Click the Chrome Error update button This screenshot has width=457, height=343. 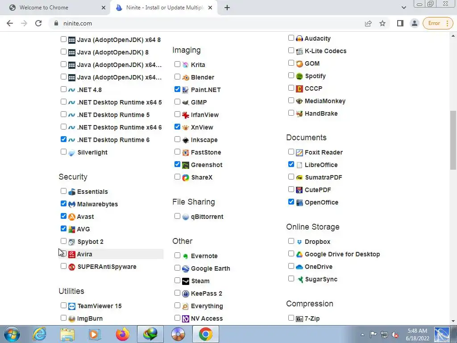438,23
